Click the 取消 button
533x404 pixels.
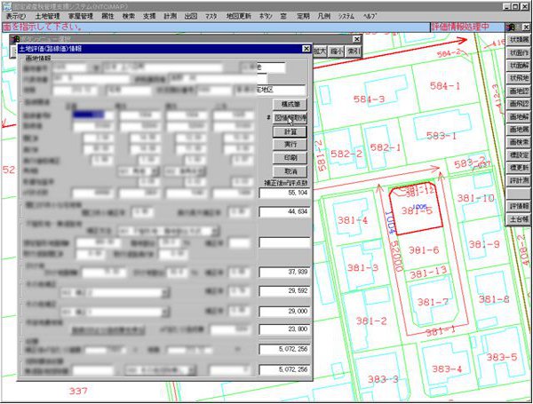click(x=290, y=170)
